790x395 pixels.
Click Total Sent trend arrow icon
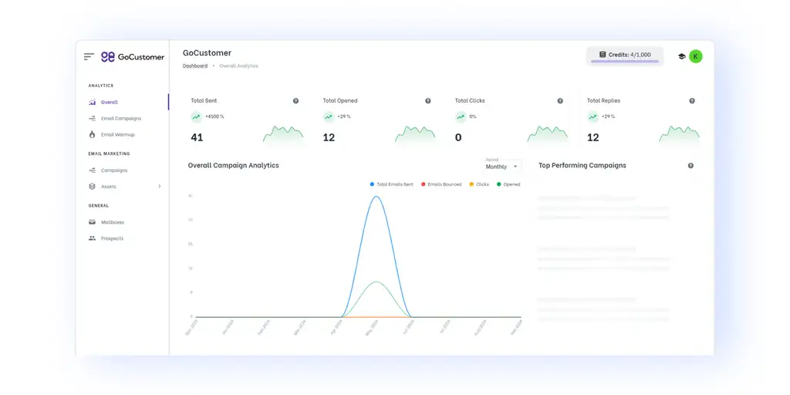tap(197, 116)
